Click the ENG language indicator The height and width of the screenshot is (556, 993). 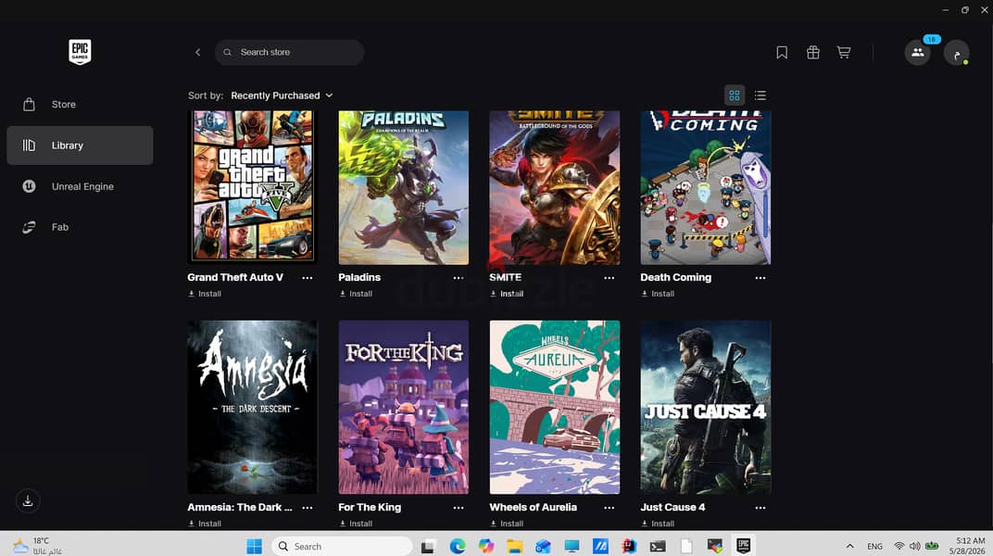point(874,547)
